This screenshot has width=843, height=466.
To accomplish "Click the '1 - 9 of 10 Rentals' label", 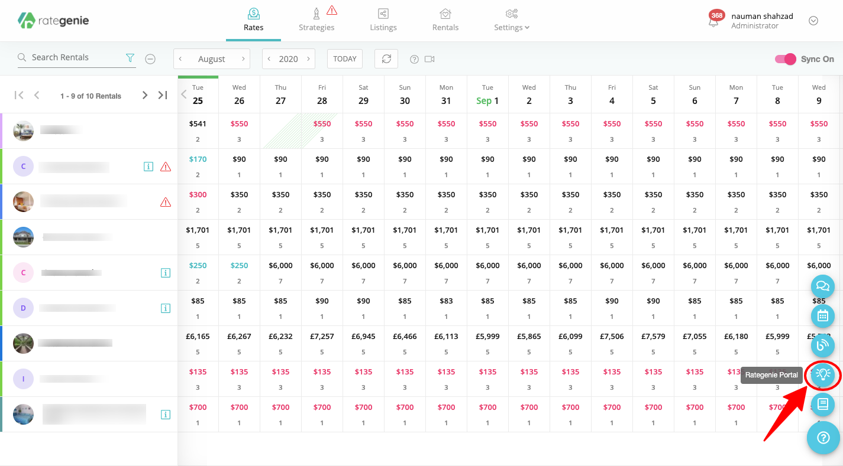I will click(91, 96).
